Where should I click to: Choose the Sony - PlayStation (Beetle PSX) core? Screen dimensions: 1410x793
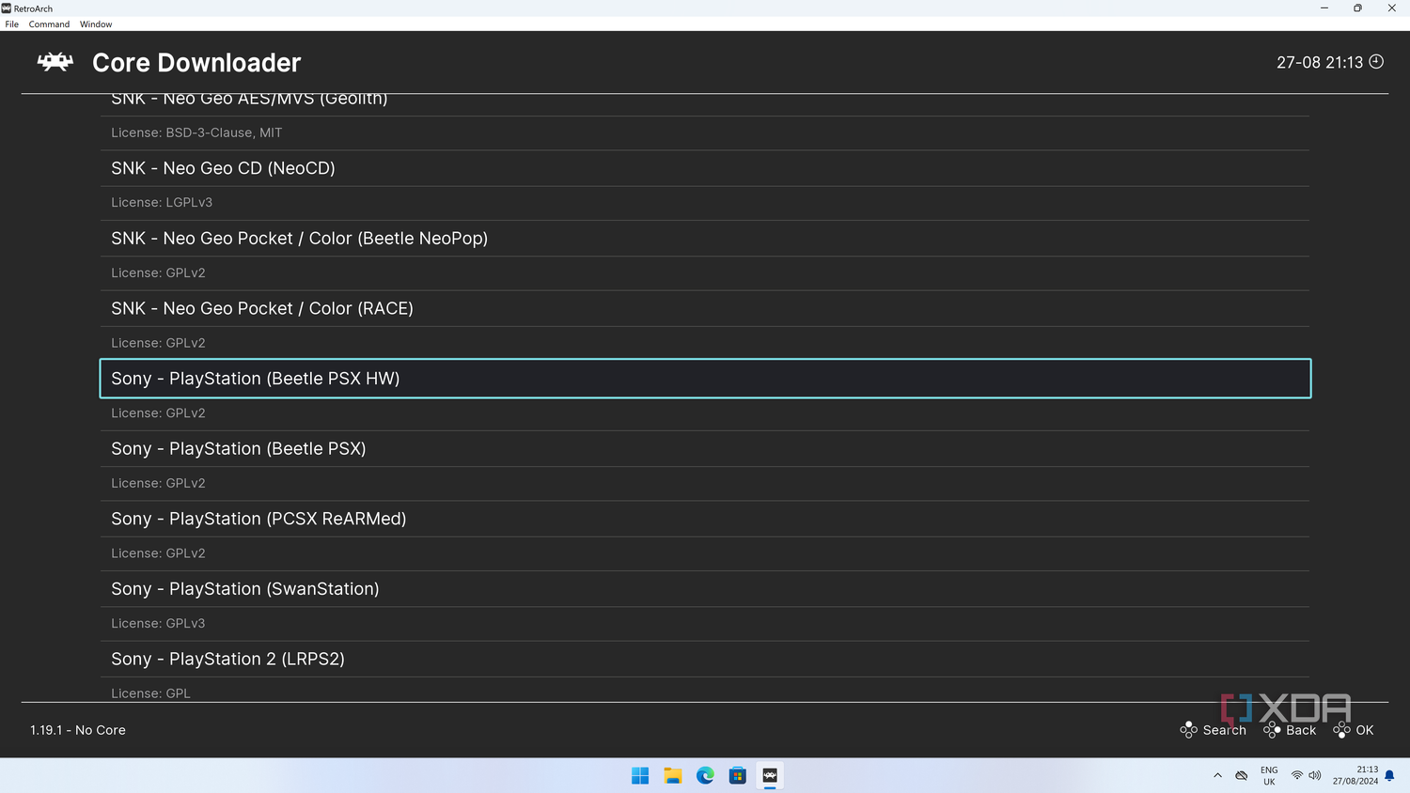click(x=705, y=448)
